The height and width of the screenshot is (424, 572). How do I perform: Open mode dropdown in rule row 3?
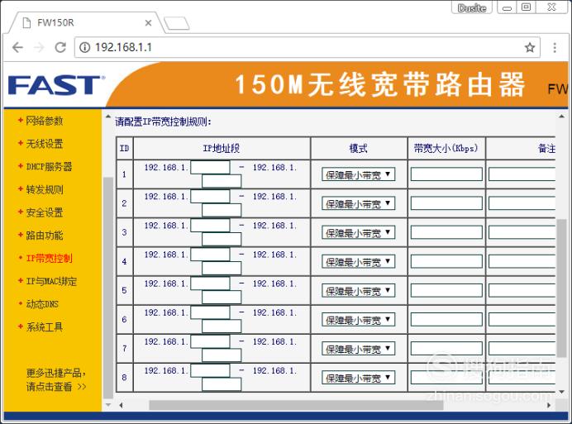pyautogui.click(x=358, y=233)
